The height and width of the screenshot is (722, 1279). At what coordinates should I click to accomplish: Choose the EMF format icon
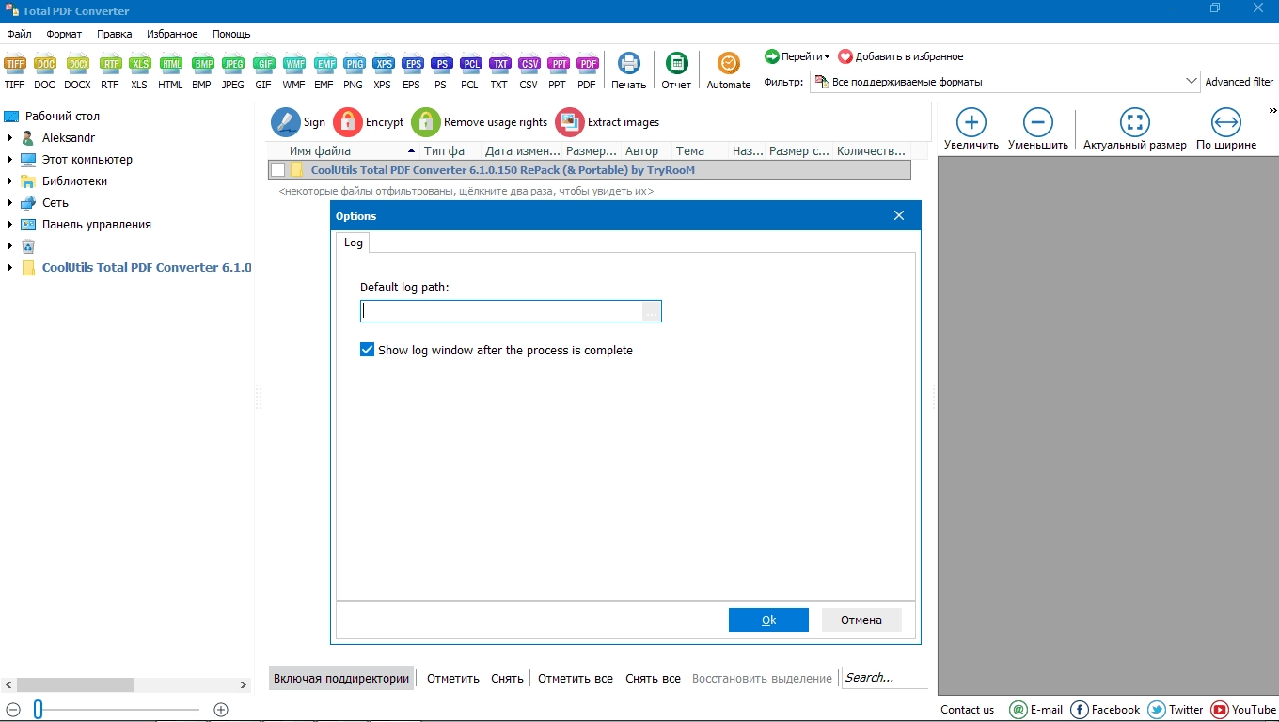(324, 71)
